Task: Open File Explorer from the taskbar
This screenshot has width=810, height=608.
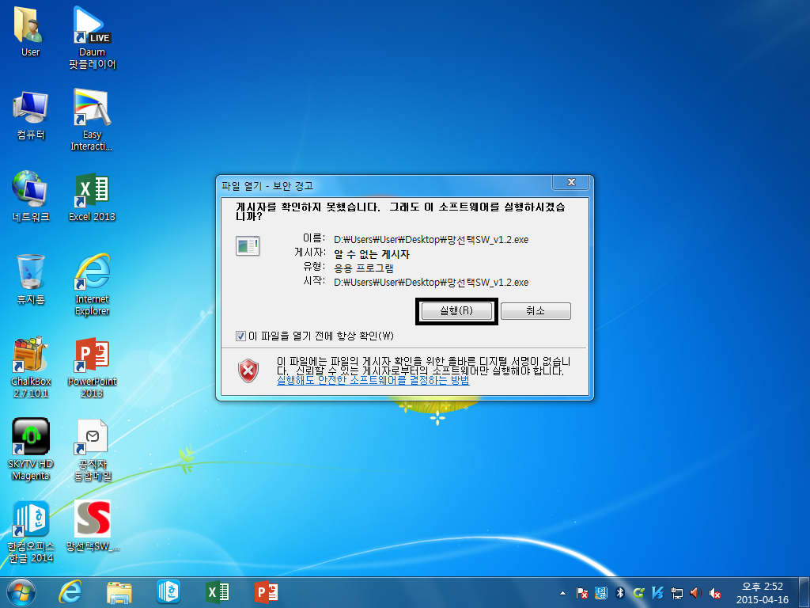Action: coord(119,592)
